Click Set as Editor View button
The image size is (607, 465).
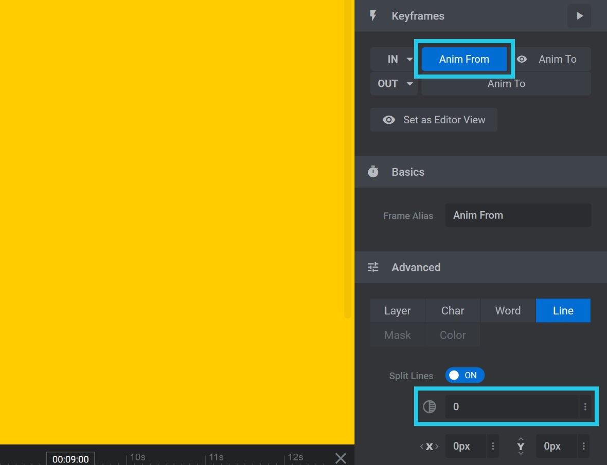tap(434, 120)
